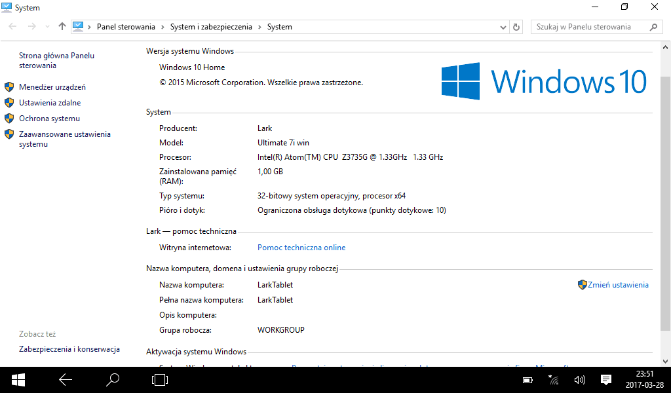Screen dimensions: 671x393
Task: Click the Aktywacja systemu Windows heading
Action: tap(196, 352)
